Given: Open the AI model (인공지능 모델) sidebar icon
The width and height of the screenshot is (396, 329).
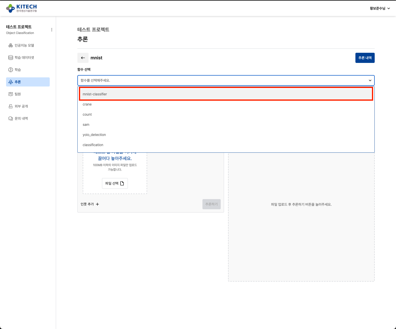Looking at the screenshot, I should click(11, 45).
